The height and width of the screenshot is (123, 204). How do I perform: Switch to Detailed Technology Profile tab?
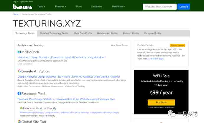point(54,33)
